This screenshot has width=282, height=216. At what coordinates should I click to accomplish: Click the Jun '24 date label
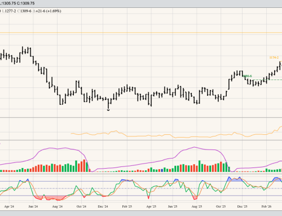(x=33, y=206)
